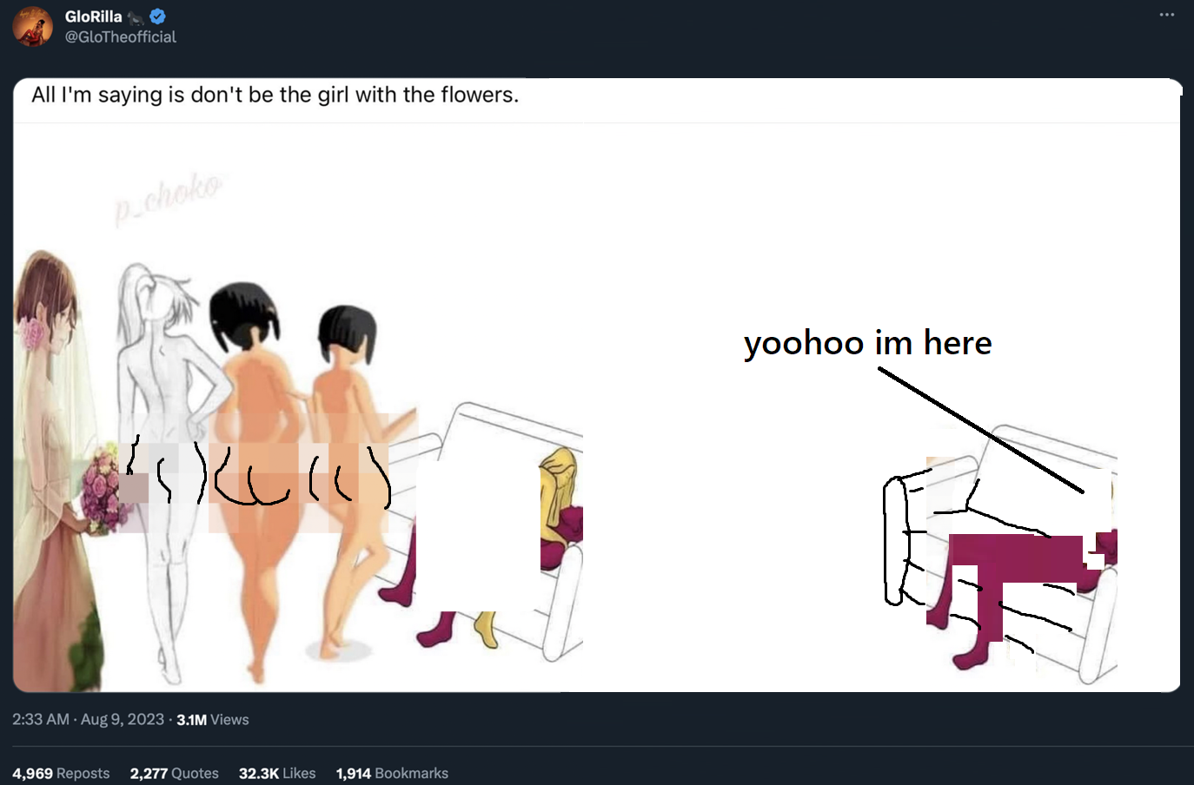
Task: Click the blue verified checkmark badge
Action: (x=157, y=16)
